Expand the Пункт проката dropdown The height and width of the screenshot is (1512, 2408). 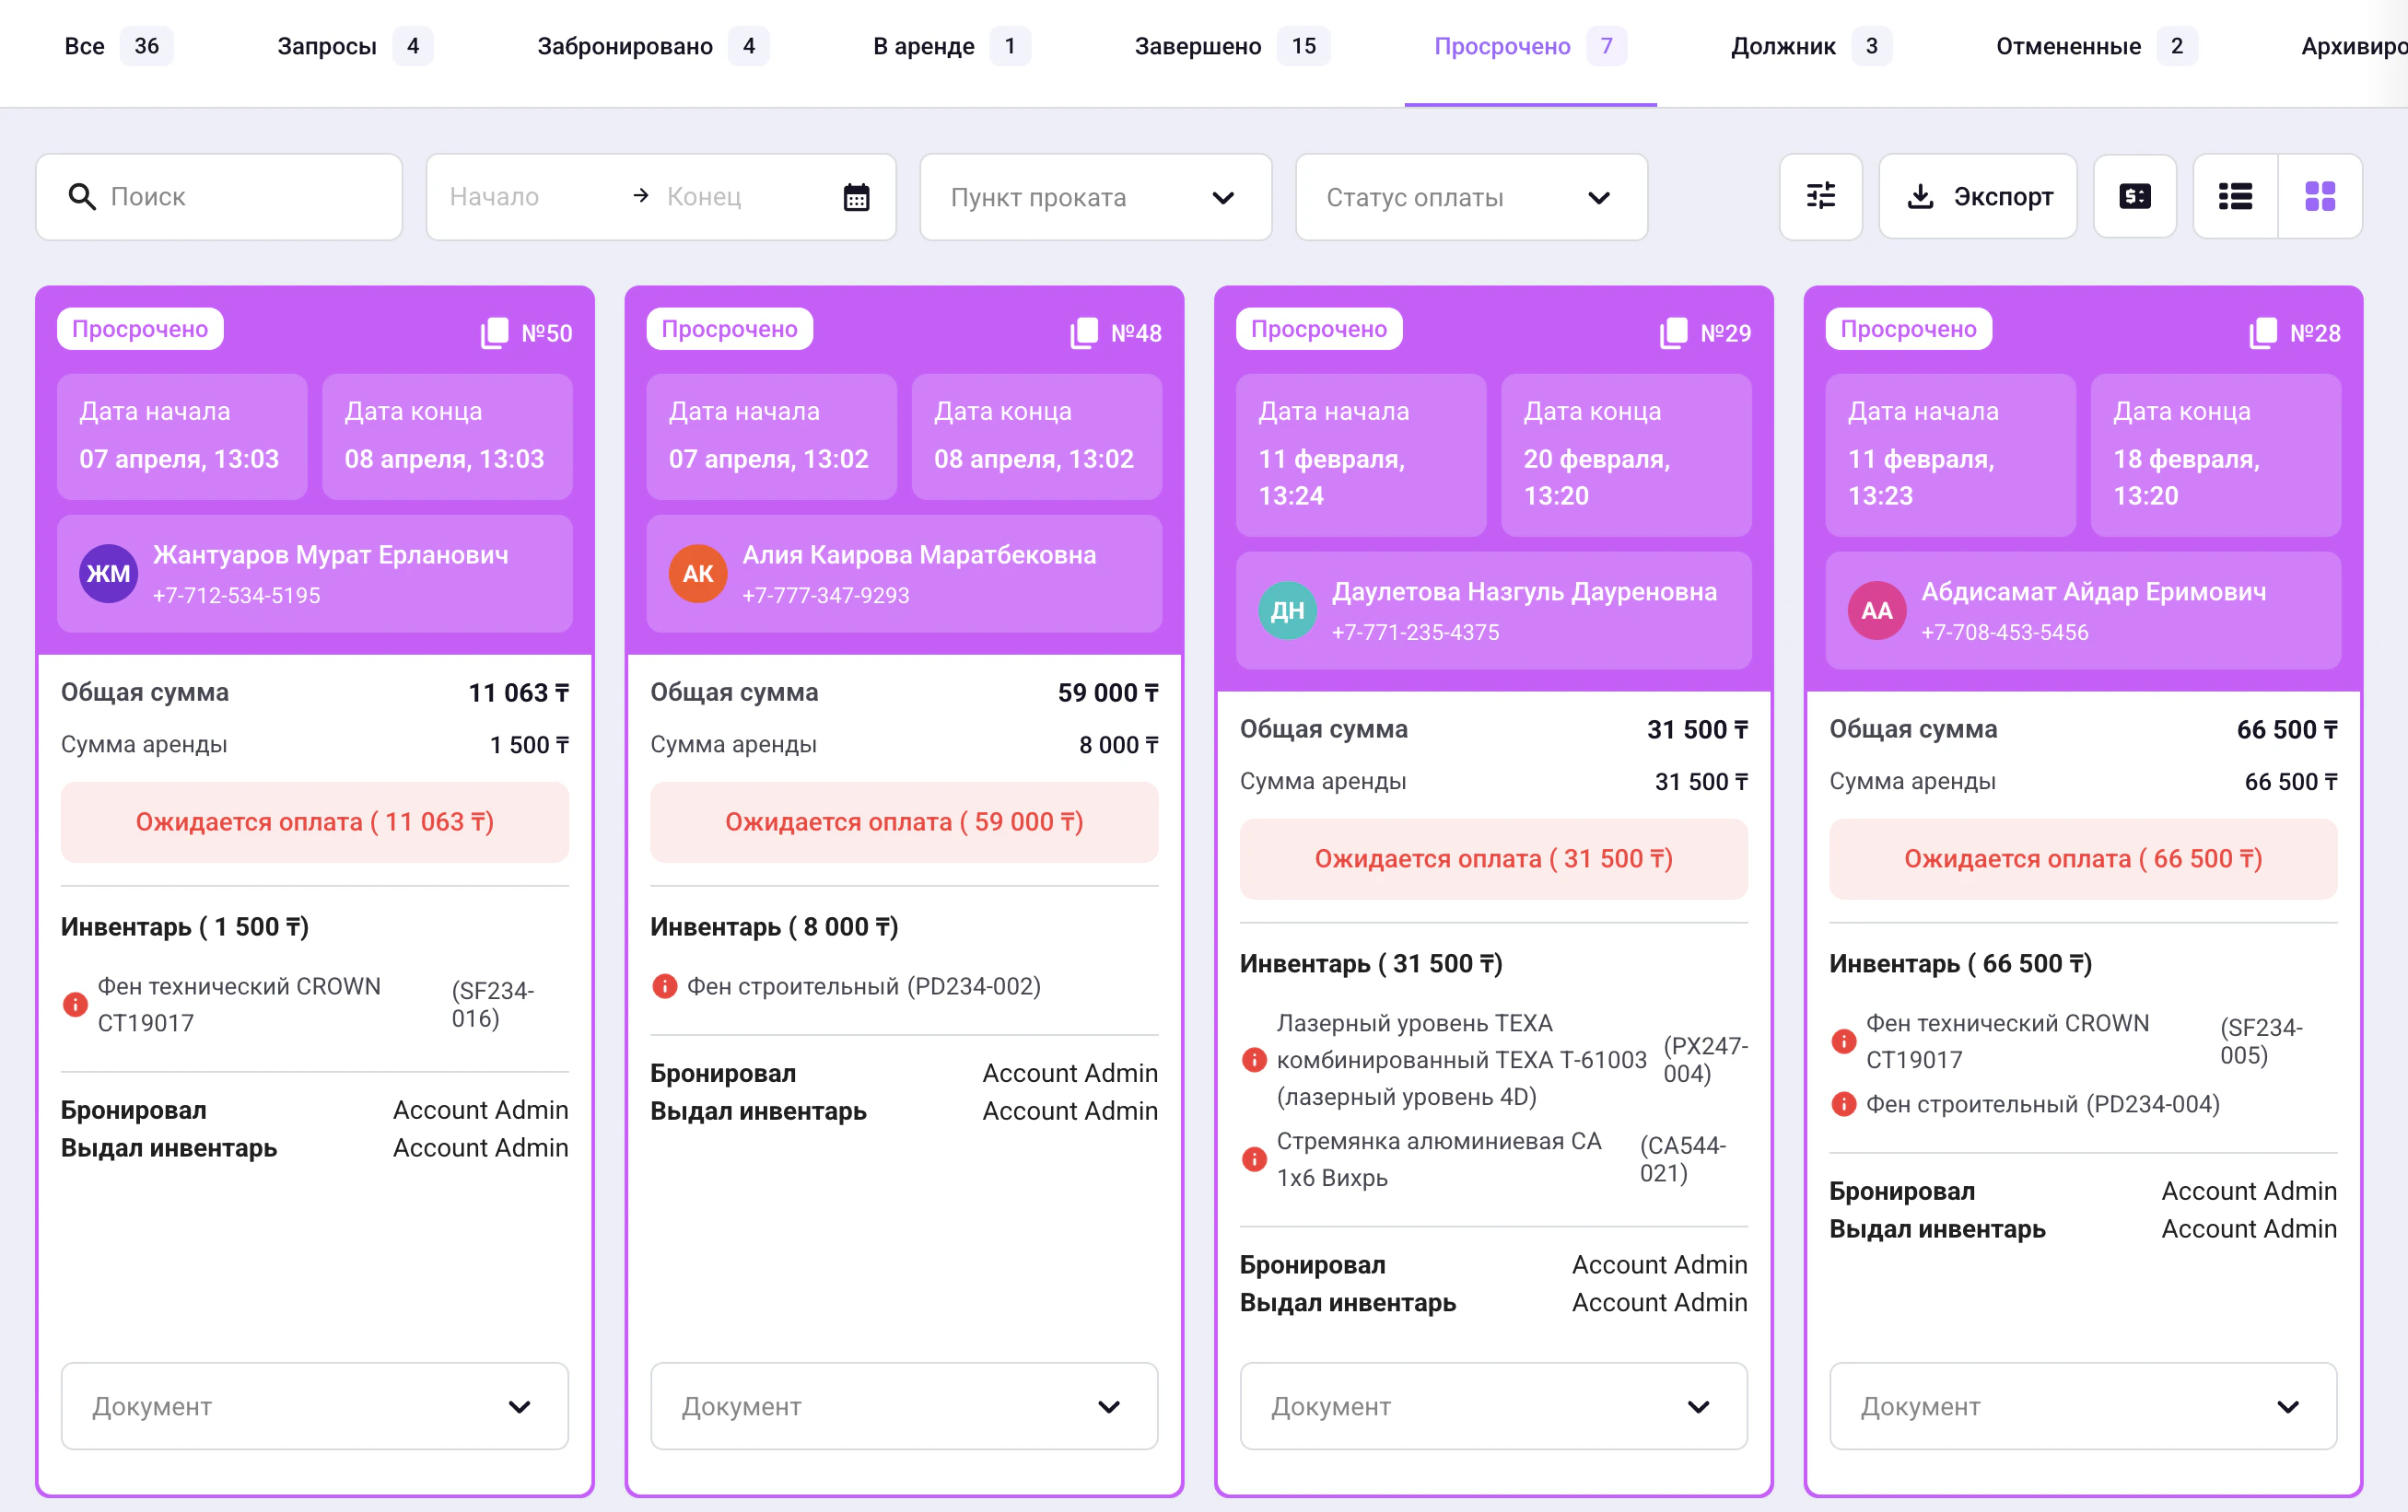(x=1095, y=197)
